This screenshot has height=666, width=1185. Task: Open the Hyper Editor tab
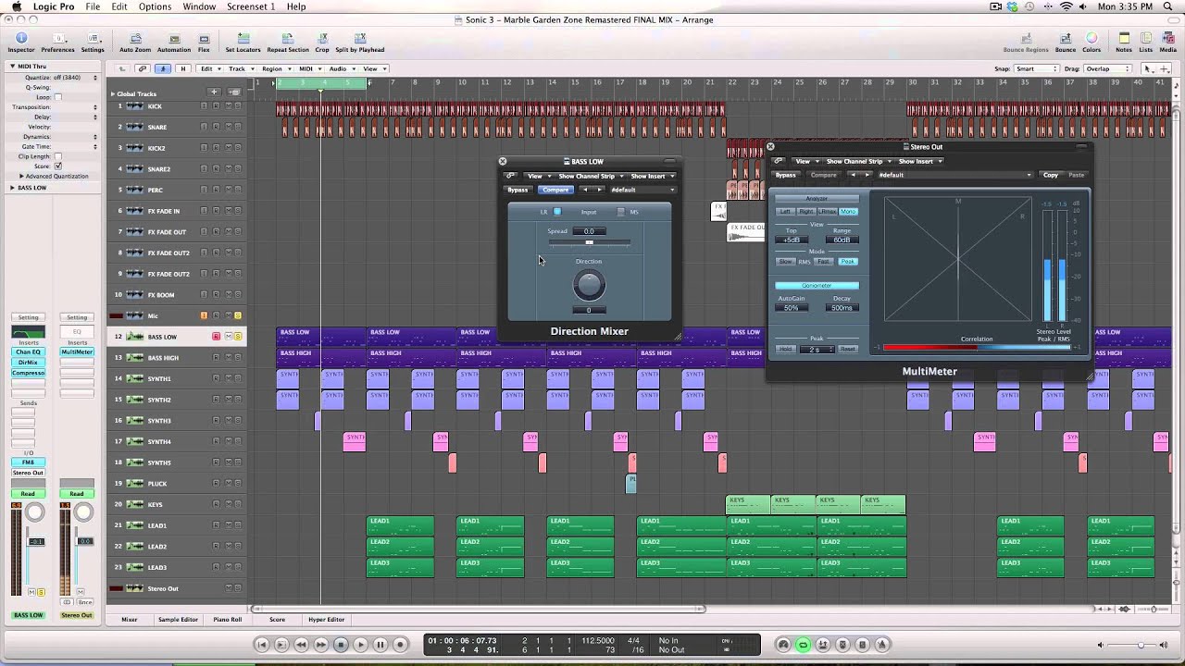[327, 620]
